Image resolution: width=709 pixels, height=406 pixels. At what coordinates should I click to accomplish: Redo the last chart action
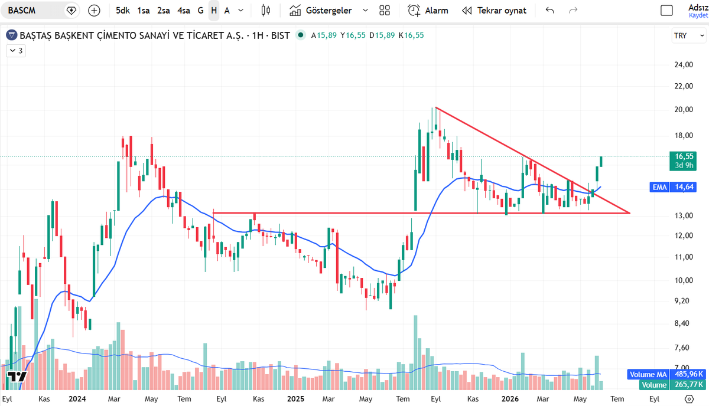(573, 11)
